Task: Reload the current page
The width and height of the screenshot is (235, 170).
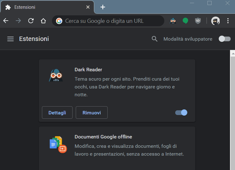Action: click(x=31, y=21)
